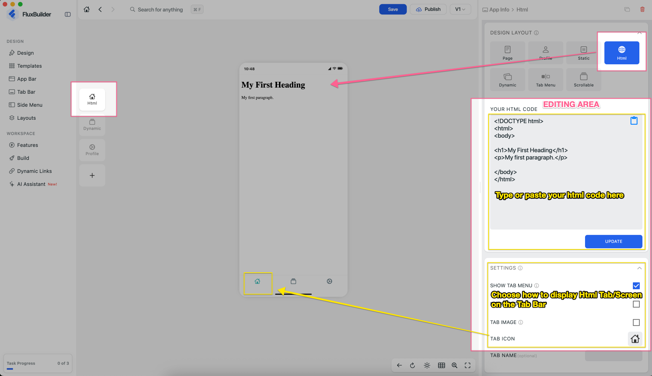Add new tab with plus button
Screen dimensions: 652x376
(92, 175)
